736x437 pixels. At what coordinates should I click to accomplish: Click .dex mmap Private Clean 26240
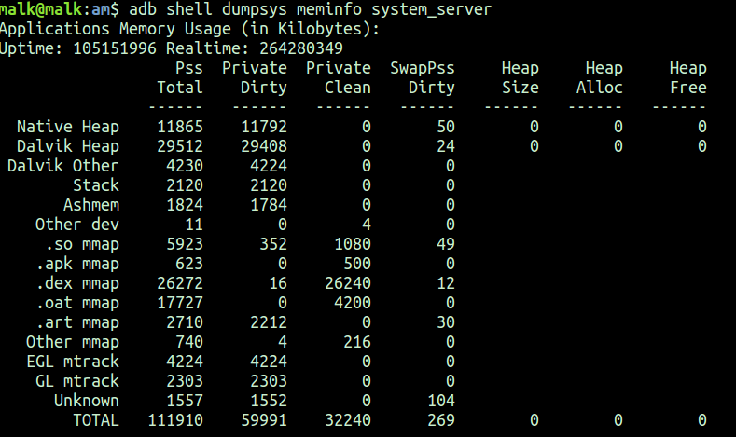pos(348,283)
